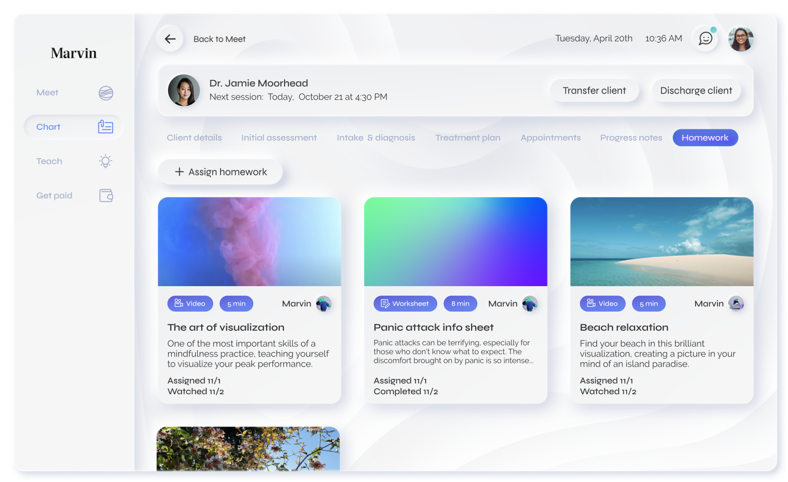Click the 8 min tag on Panic attack card
Screen dimensions: 788x482
460,304
